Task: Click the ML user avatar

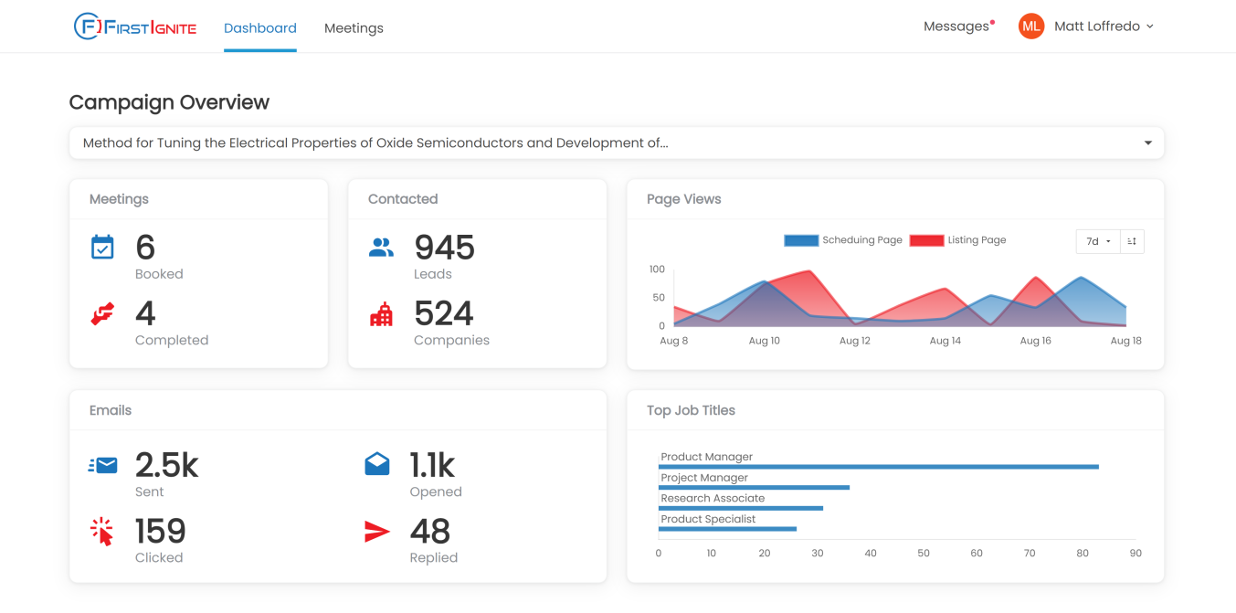Action: coord(1031,26)
